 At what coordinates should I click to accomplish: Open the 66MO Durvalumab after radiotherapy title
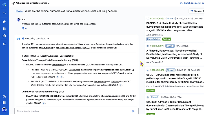(175, 78)
